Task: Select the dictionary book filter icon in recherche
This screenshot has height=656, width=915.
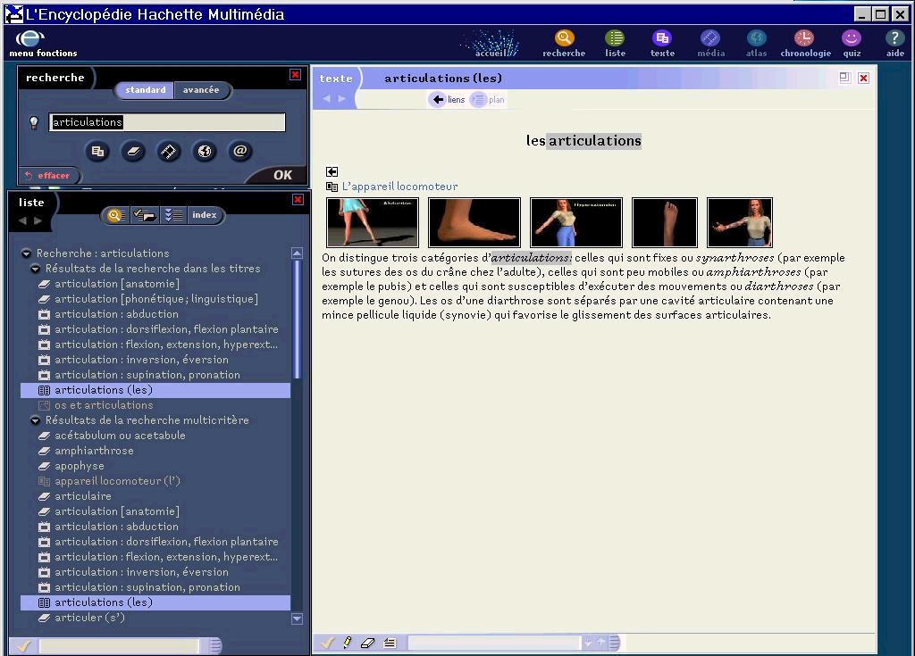Action: (133, 152)
